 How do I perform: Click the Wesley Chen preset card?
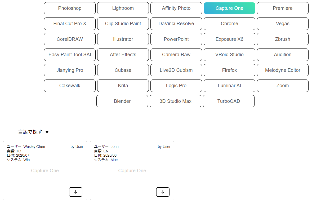(45, 171)
